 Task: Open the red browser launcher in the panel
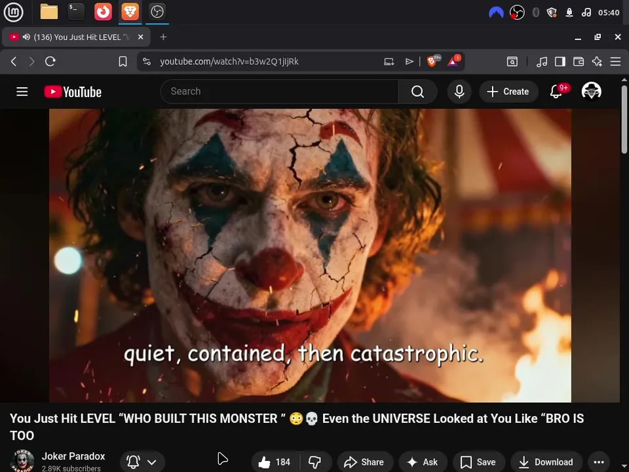point(103,12)
